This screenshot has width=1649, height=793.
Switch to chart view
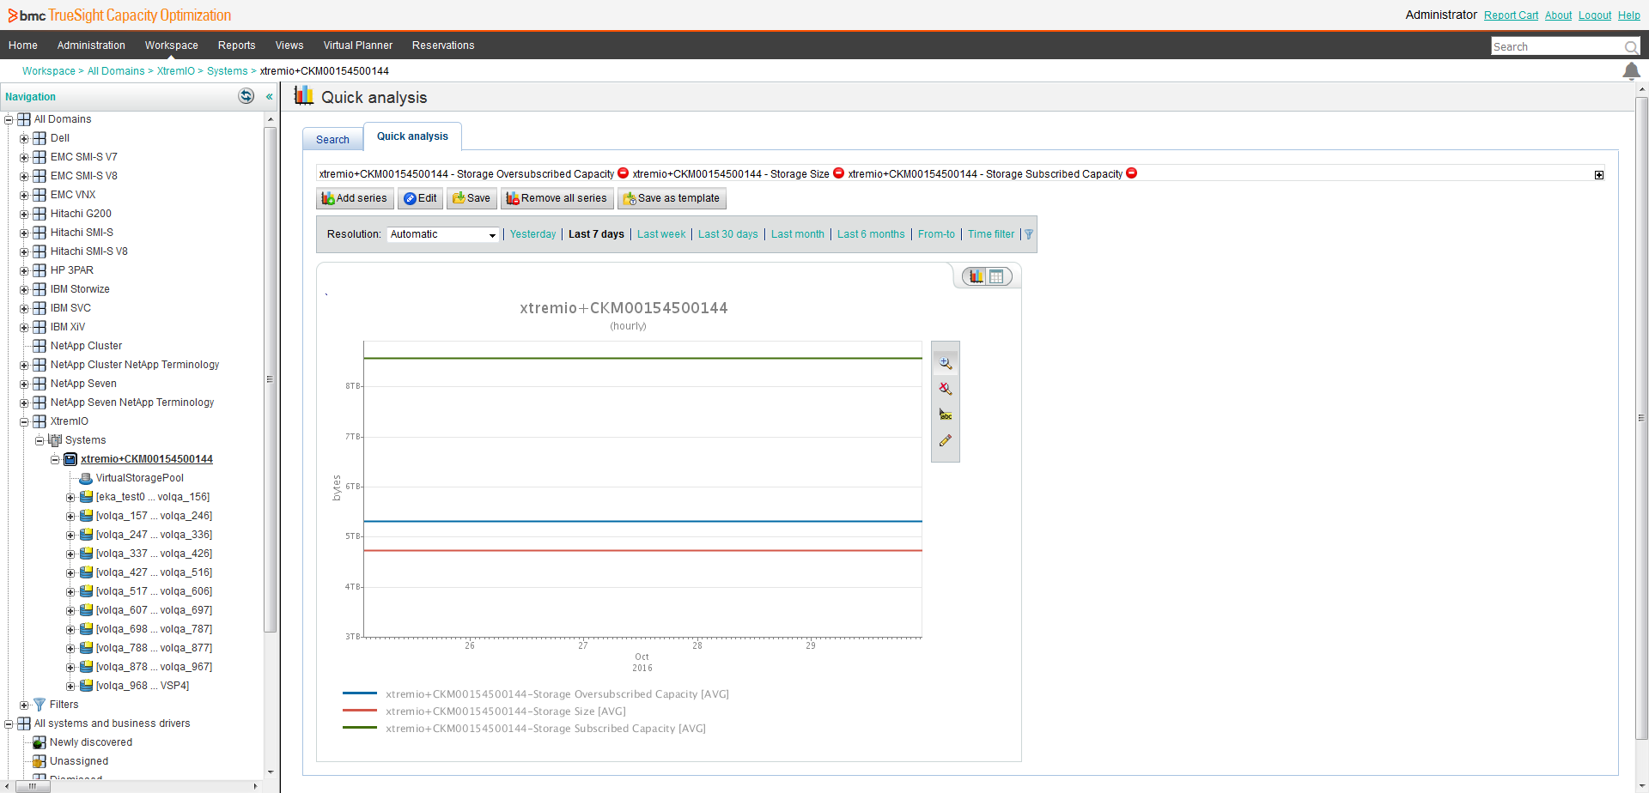coord(977,276)
